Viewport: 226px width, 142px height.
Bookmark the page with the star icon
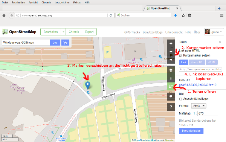(183, 15)
